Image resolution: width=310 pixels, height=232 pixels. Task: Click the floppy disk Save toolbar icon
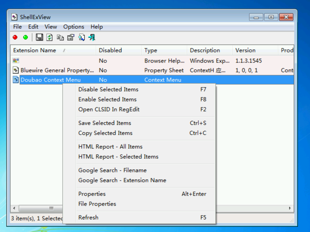click(x=39, y=37)
